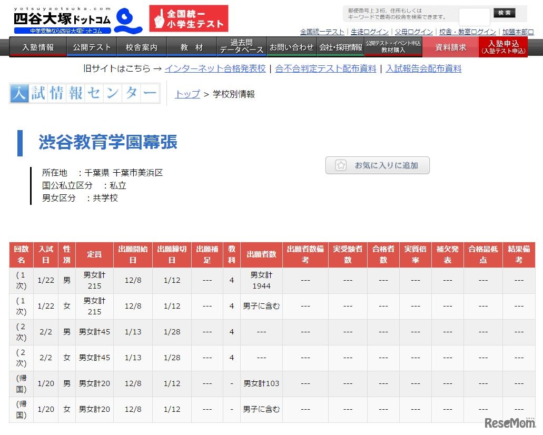Focus the school keyword search field
The width and height of the screenshot is (543, 435).
(x=474, y=17)
